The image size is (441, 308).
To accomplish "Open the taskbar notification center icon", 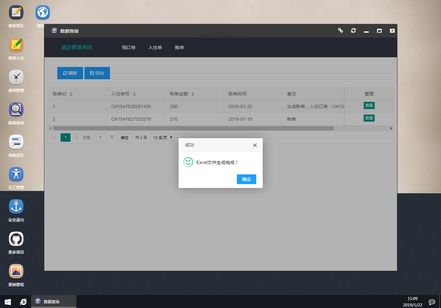I will coord(432,302).
